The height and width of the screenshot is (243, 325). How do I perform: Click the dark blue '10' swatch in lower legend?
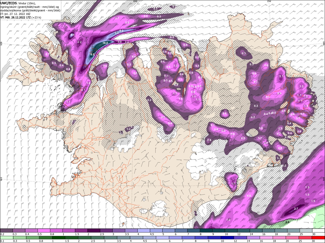(x=227, y=238)
